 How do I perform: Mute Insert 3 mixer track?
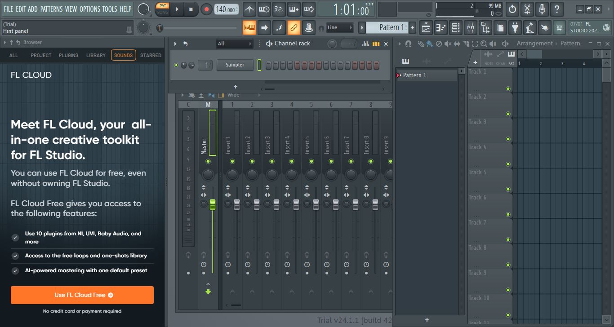pyautogui.click(x=271, y=161)
